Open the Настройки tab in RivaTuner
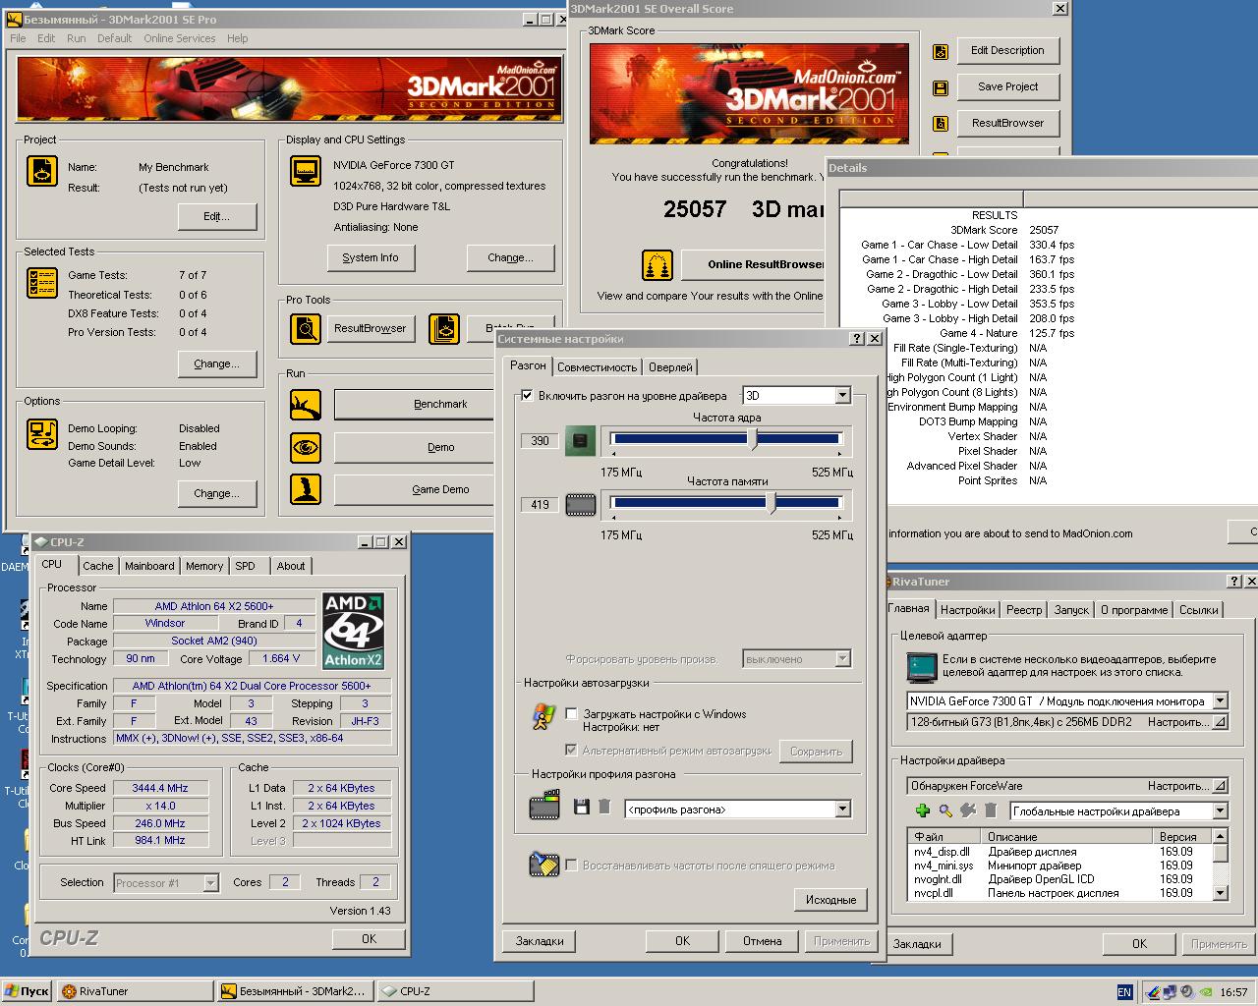This screenshot has width=1258, height=1006. pos(967,610)
